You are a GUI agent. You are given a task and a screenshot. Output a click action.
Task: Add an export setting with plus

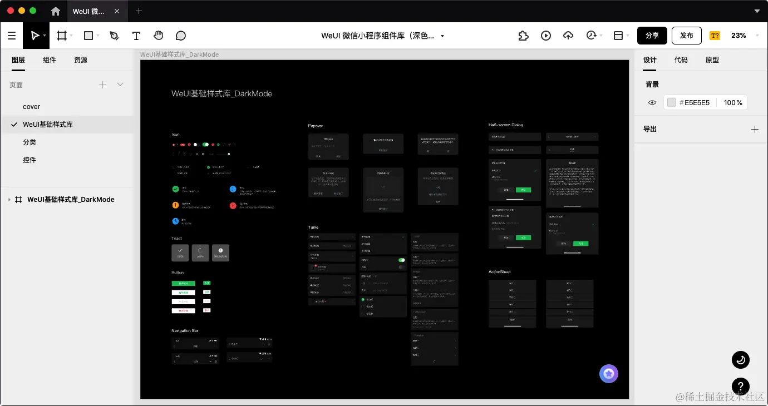point(755,129)
